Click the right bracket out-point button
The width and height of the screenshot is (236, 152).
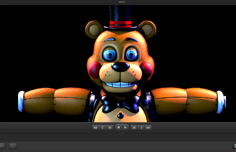pyautogui.click(x=141, y=128)
